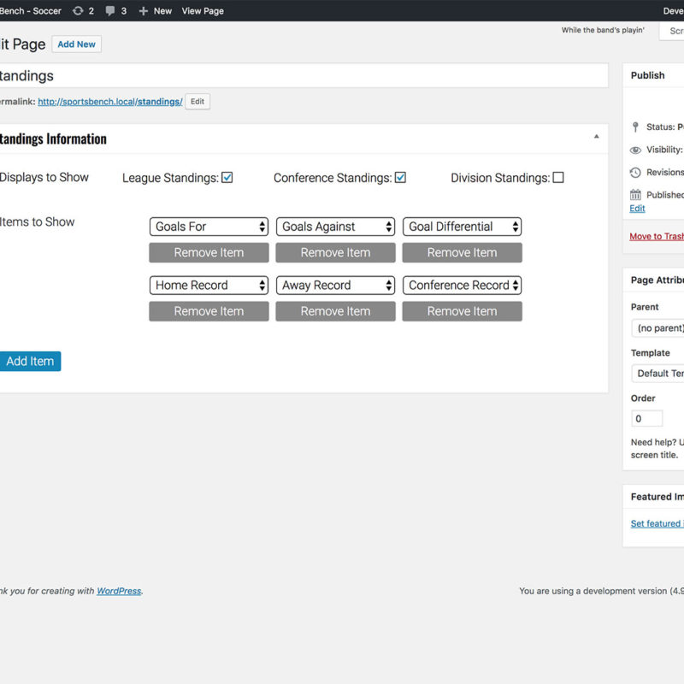This screenshot has height=684, width=684.
Task: Click the Items to Show label
Action: (x=37, y=222)
